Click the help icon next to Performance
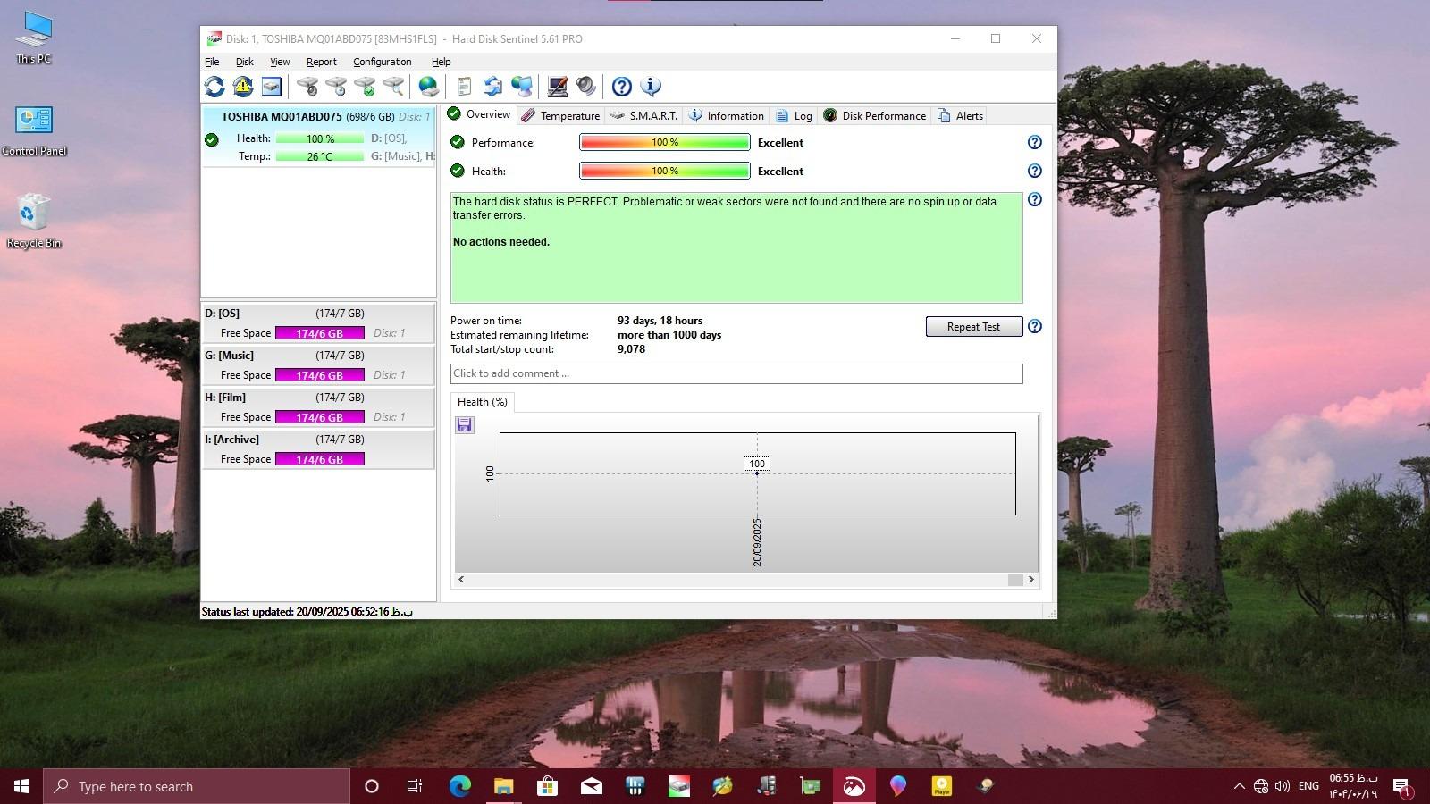1430x804 pixels. tap(1034, 143)
